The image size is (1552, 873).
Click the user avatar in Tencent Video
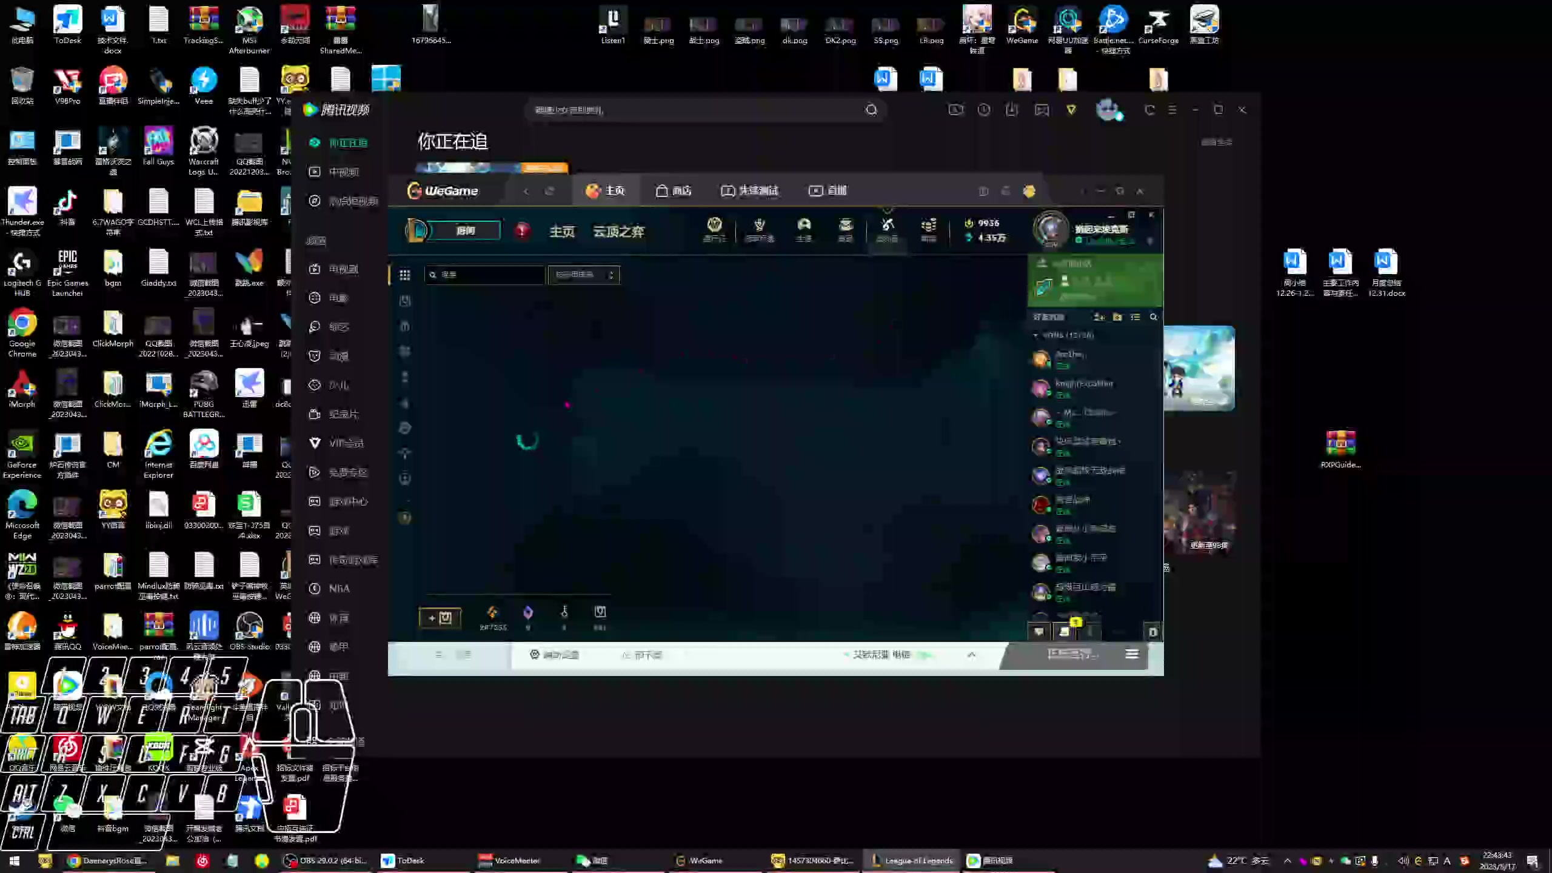point(1108,110)
